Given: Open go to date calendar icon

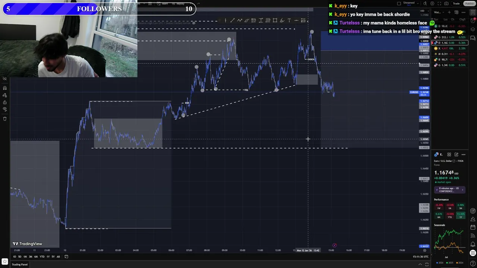Looking at the screenshot, I should pos(66,256).
